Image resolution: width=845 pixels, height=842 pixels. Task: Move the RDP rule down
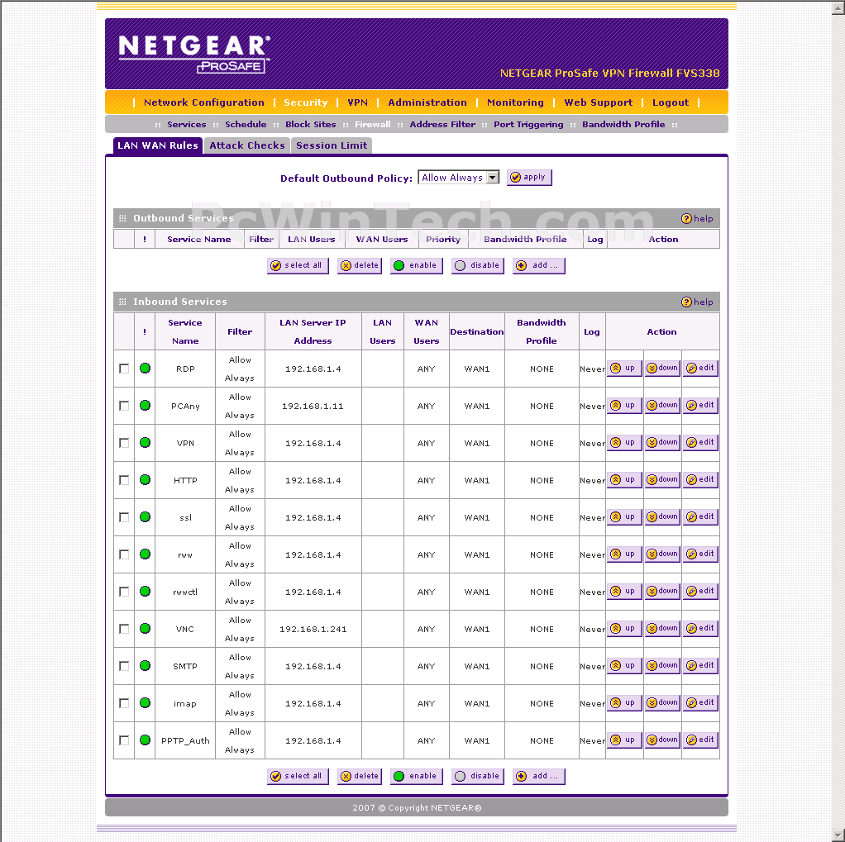pos(662,369)
